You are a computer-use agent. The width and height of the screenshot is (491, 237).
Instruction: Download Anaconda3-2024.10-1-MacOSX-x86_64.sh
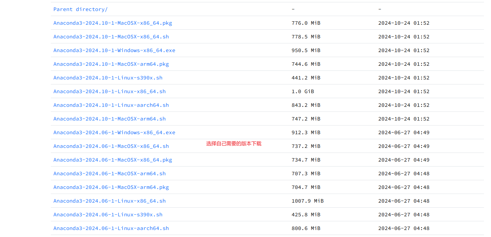pos(111,37)
